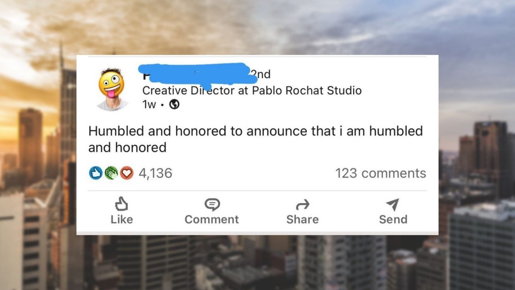This screenshot has width=515, height=290.
Task: Click the globe public visibility icon
Action: click(174, 104)
